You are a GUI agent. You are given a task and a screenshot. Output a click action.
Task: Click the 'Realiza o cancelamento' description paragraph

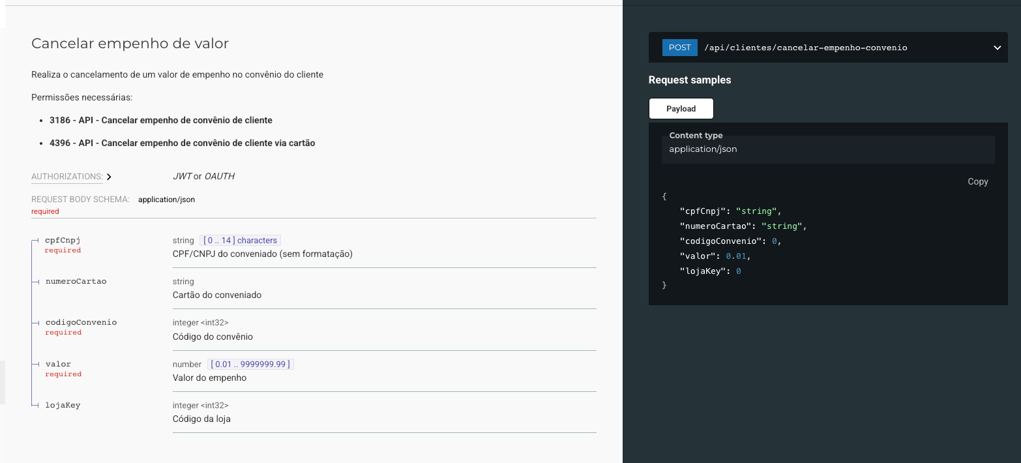pyautogui.click(x=177, y=75)
